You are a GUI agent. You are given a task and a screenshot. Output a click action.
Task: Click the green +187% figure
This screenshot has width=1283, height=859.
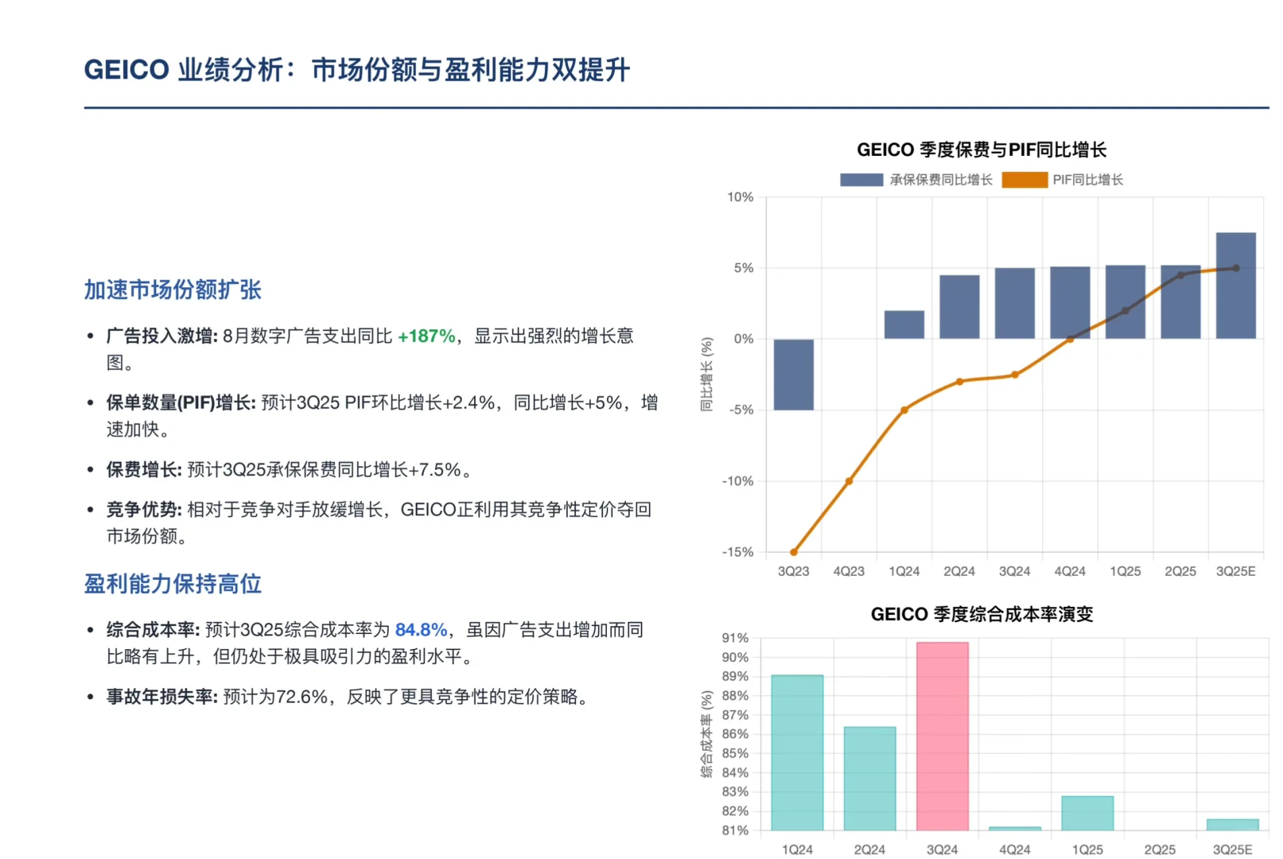point(427,336)
